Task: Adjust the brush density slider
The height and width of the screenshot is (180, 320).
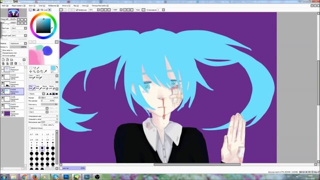Action: click(49, 104)
